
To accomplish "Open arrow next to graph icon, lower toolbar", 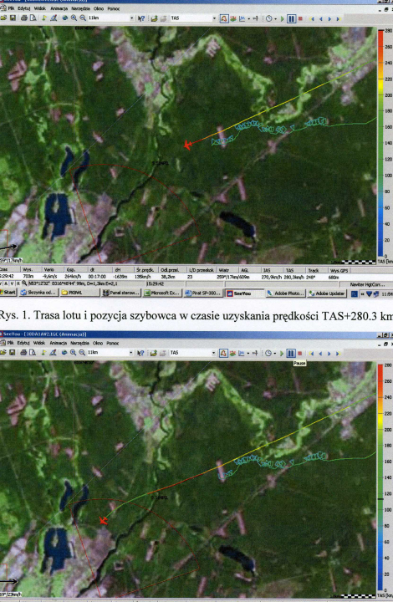I will [248, 353].
